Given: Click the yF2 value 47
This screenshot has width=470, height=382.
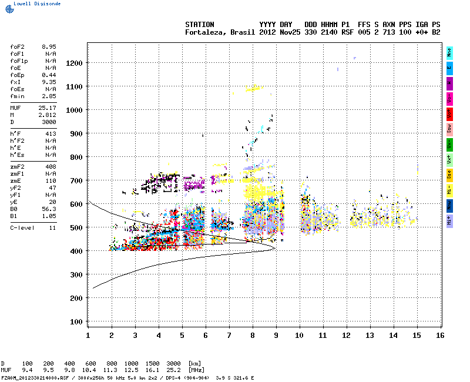Looking at the screenshot, I should [52, 188].
